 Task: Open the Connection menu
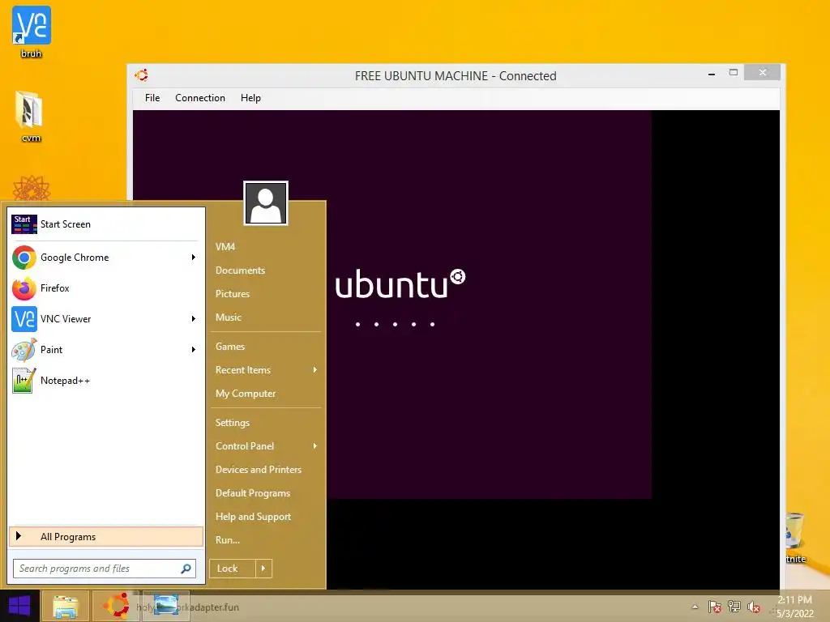click(x=200, y=98)
